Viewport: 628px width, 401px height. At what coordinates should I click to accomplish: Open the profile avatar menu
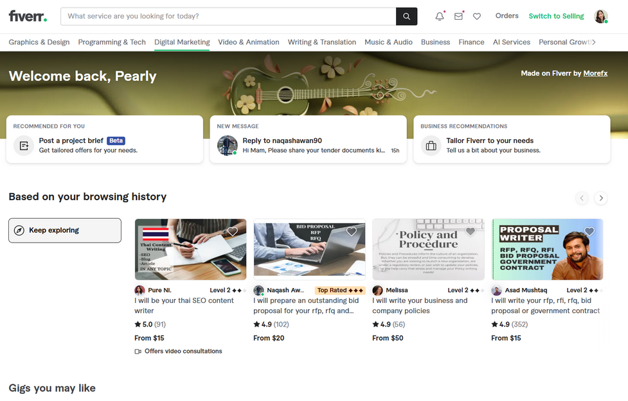click(601, 17)
